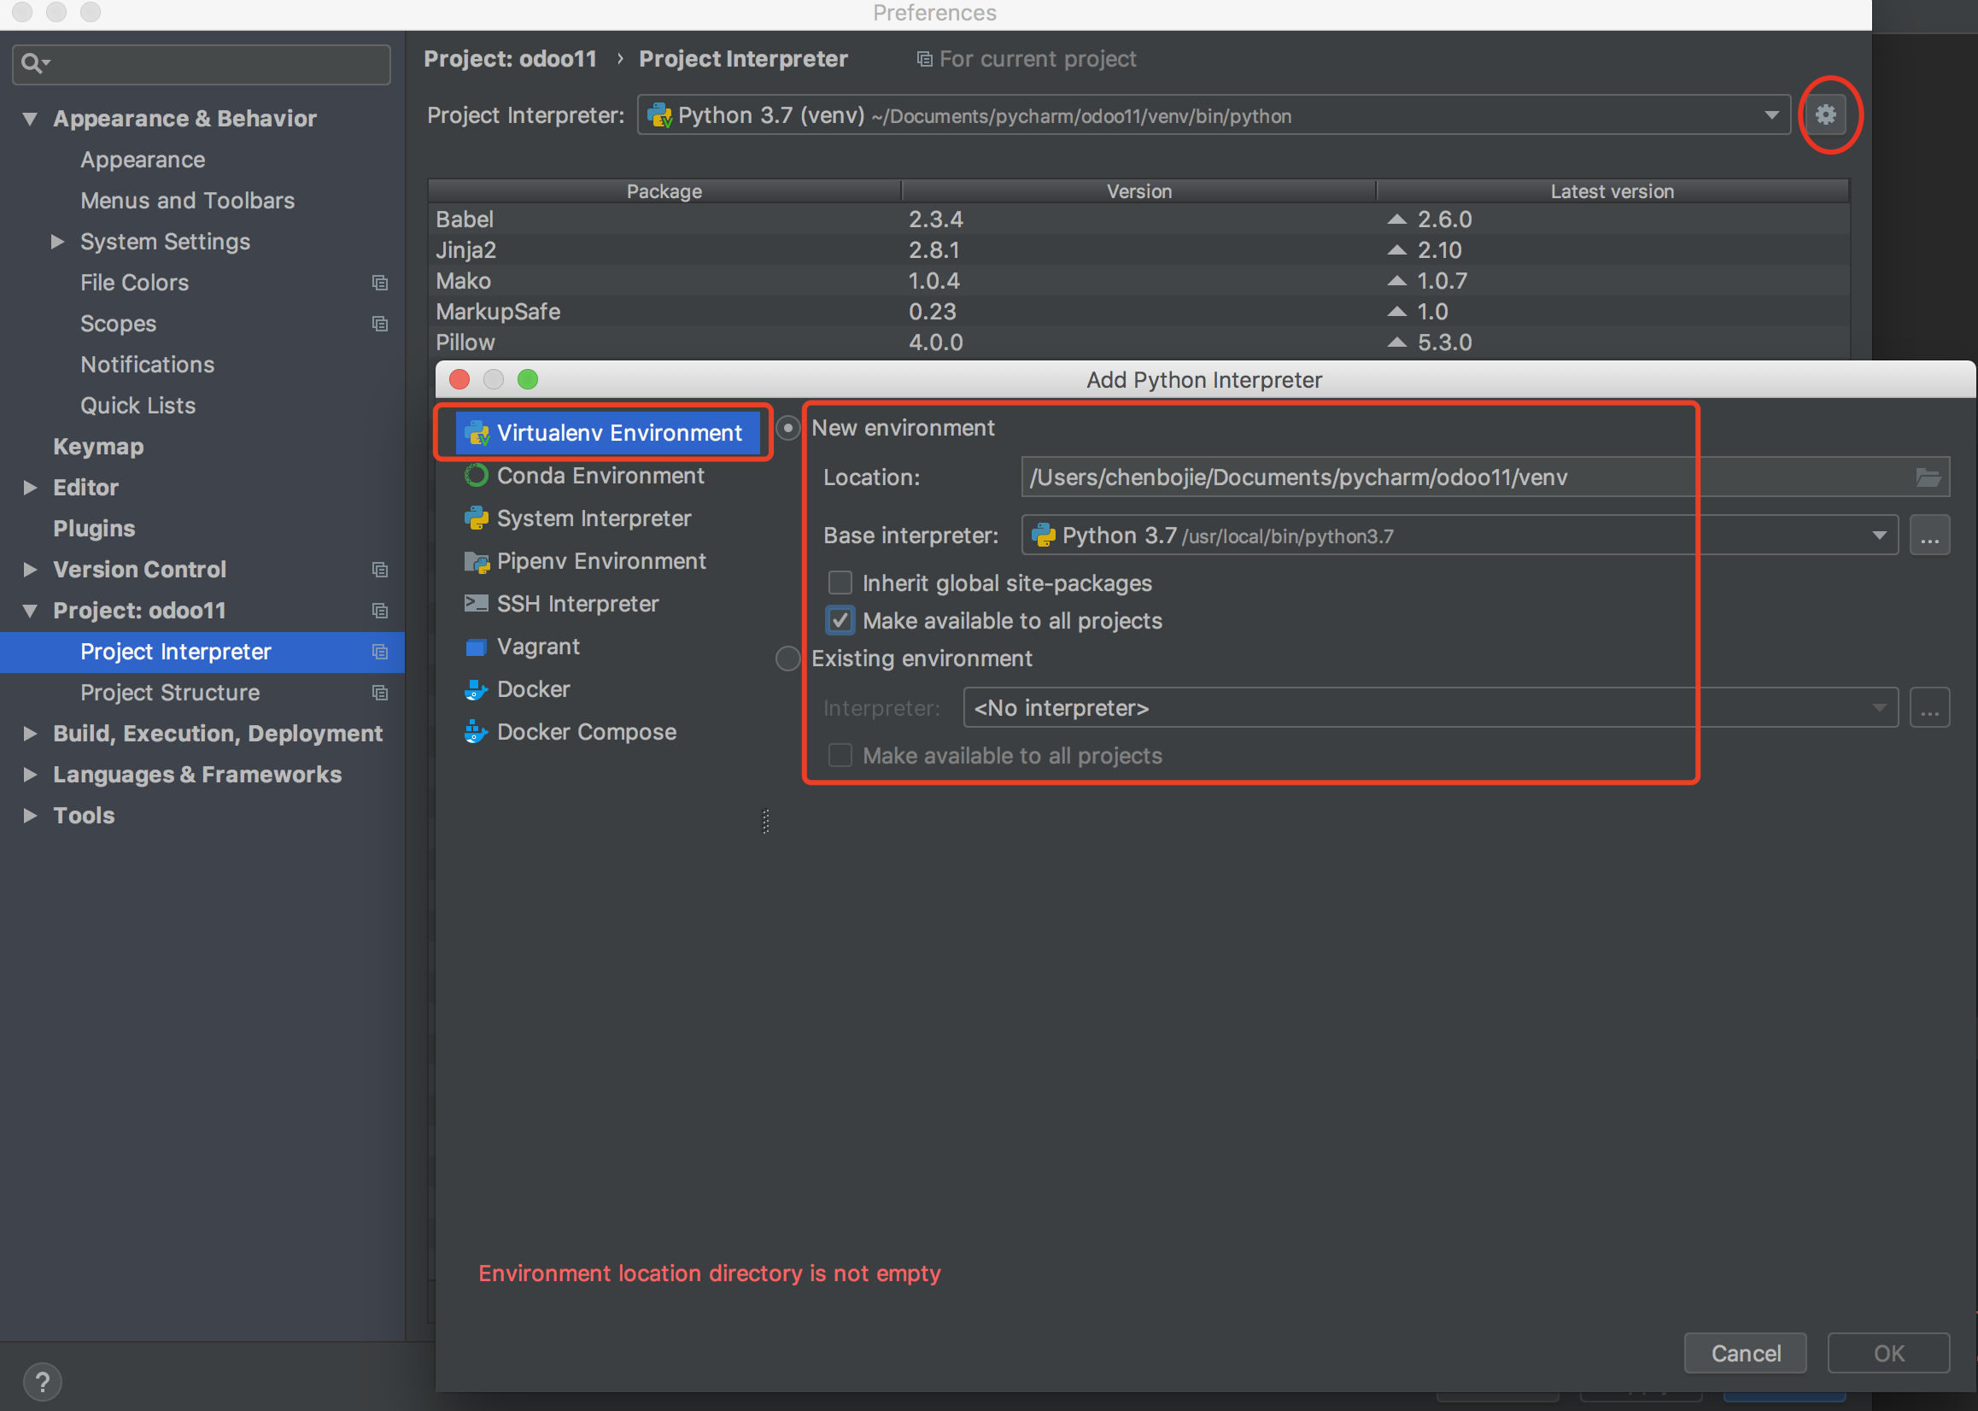This screenshot has height=1411, width=1978.
Task: Browse folder for environment Location
Action: click(1928, 477)
